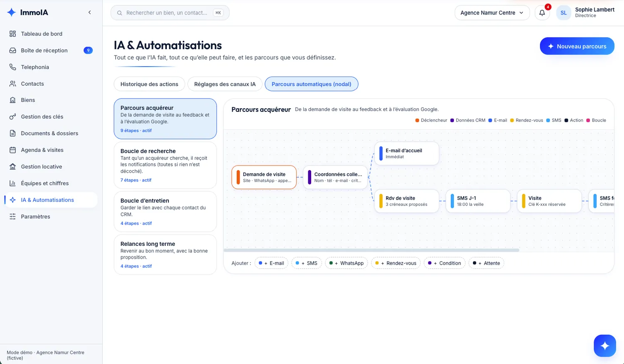Viewport: 624px width, 364px height.
Task: Collapse the sidebar with the chevron
Action: point(89,12)
